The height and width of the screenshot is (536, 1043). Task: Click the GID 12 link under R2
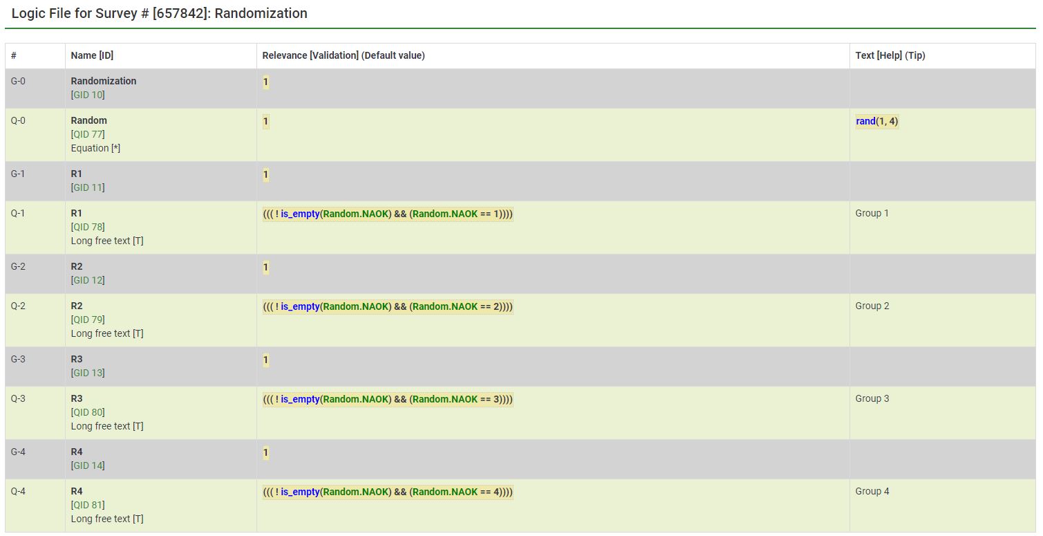88,280
